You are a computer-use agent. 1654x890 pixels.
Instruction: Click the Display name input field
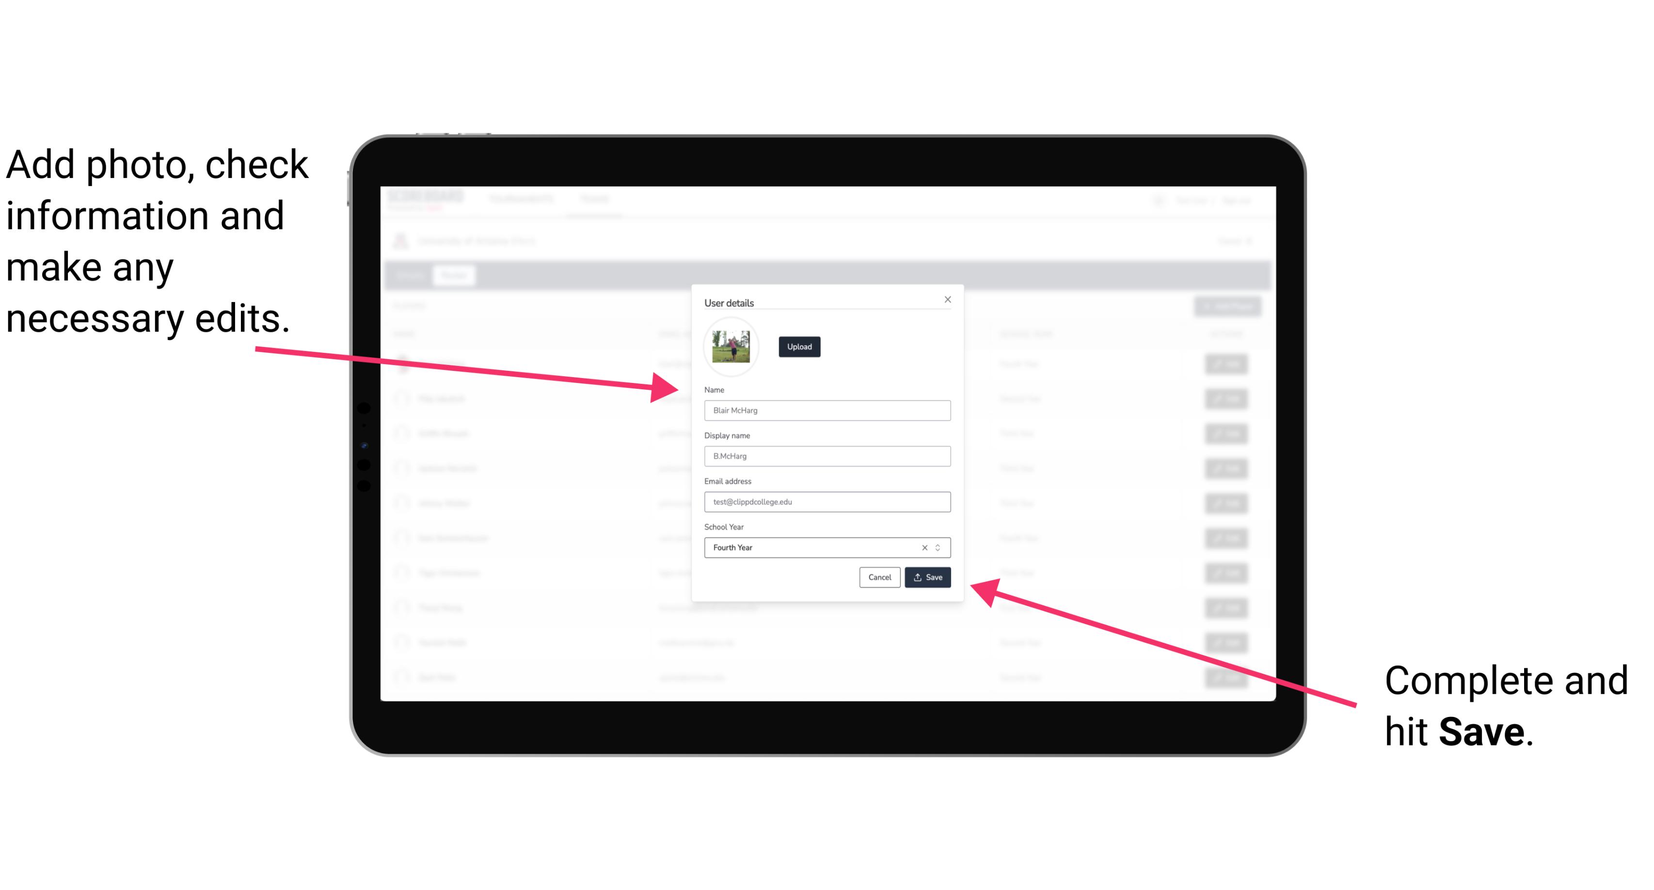tap(827, 456)
